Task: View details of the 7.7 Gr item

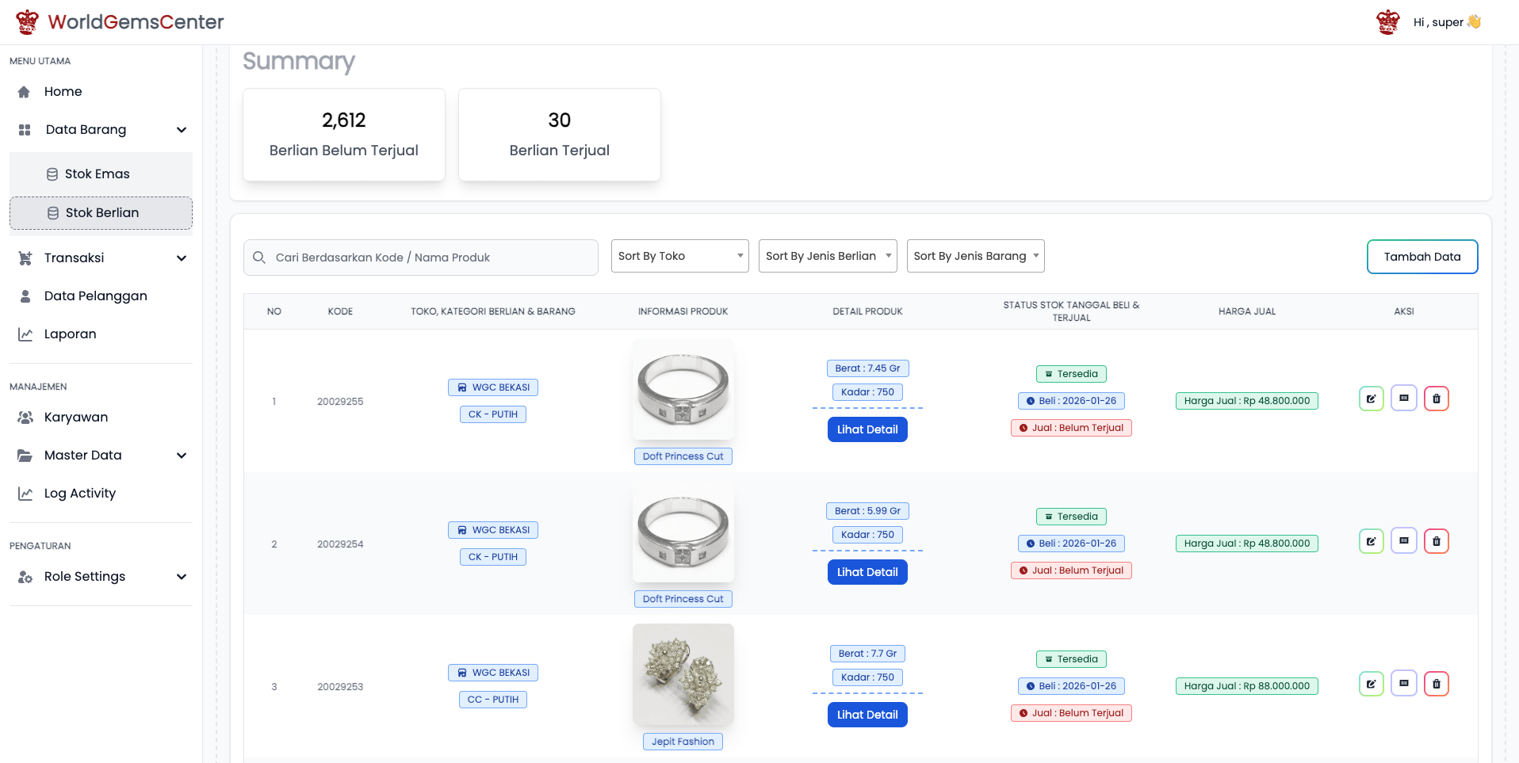Action: [867, 715]
